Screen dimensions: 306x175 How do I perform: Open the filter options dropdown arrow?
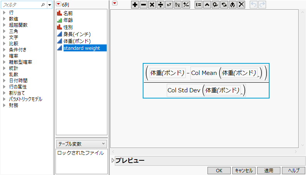pos(50,5)
